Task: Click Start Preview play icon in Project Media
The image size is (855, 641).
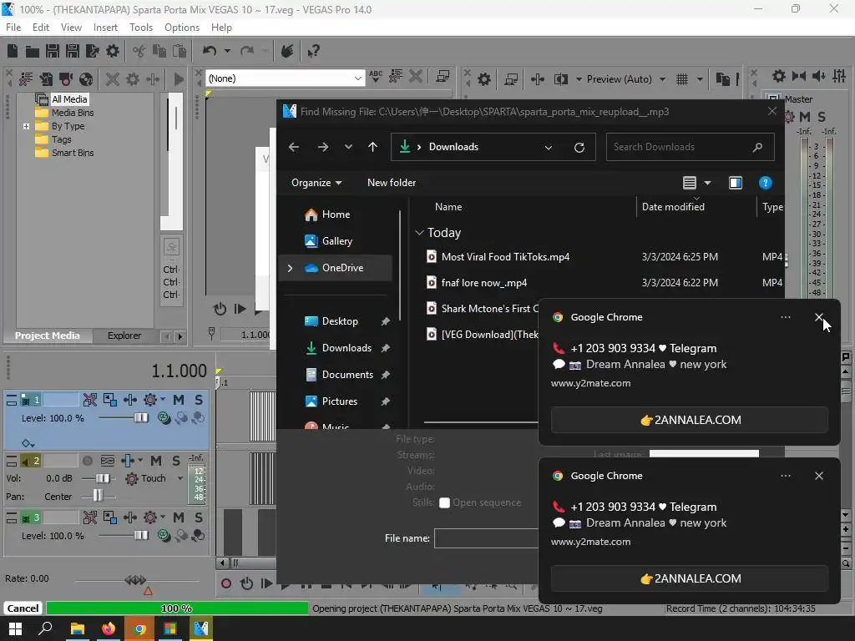Action: pos(179,79)
